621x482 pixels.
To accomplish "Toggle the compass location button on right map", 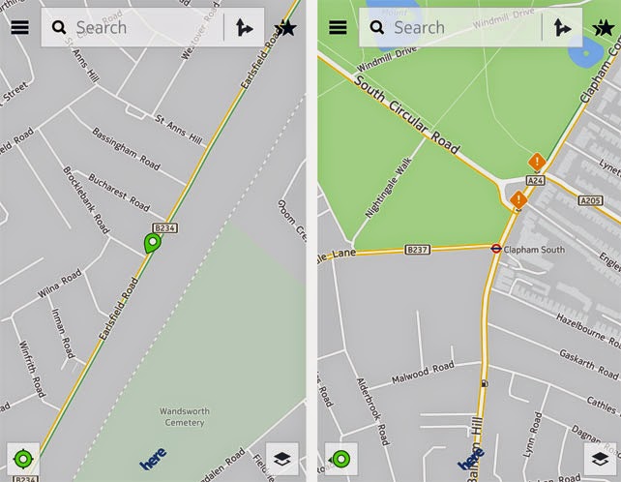I will click(x=341, y=459).
